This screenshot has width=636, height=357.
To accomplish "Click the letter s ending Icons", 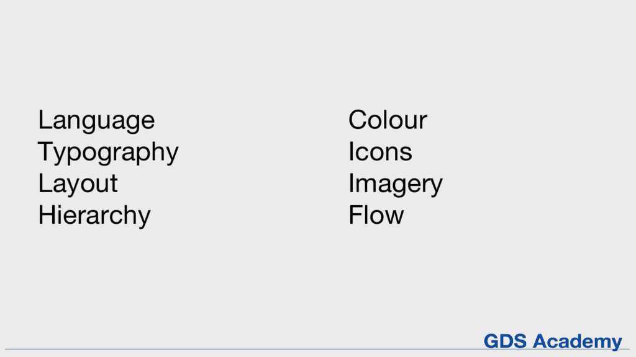I will point(406,154).
